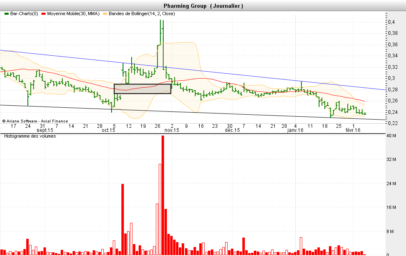
Task: Click the 0,3 price axis label
Action: [x=392, y=78]
